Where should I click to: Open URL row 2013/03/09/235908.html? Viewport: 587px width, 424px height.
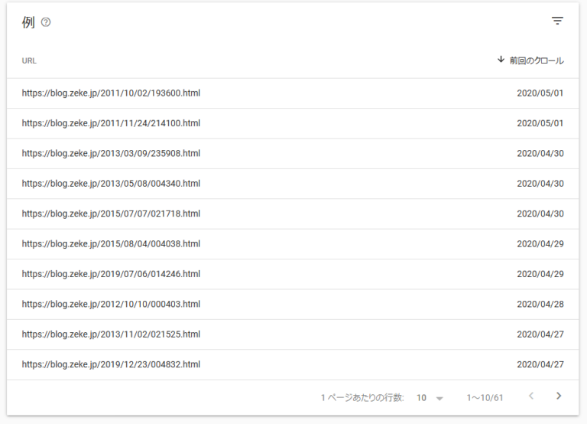111,153
